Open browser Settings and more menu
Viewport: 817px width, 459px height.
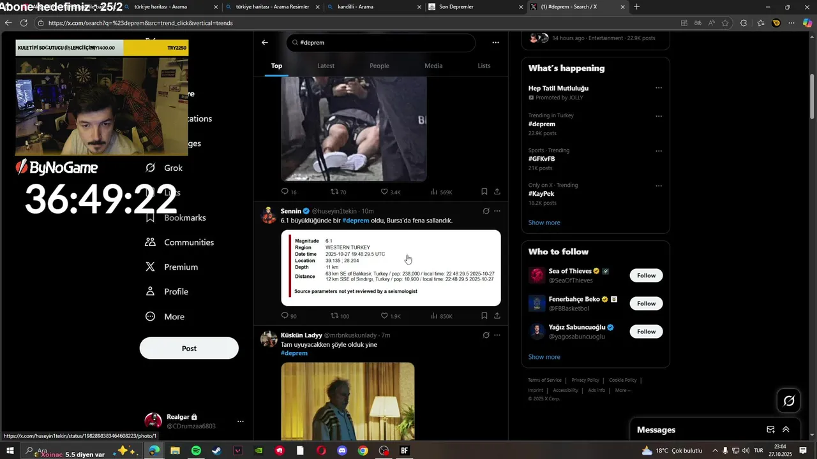pos(791,23)
